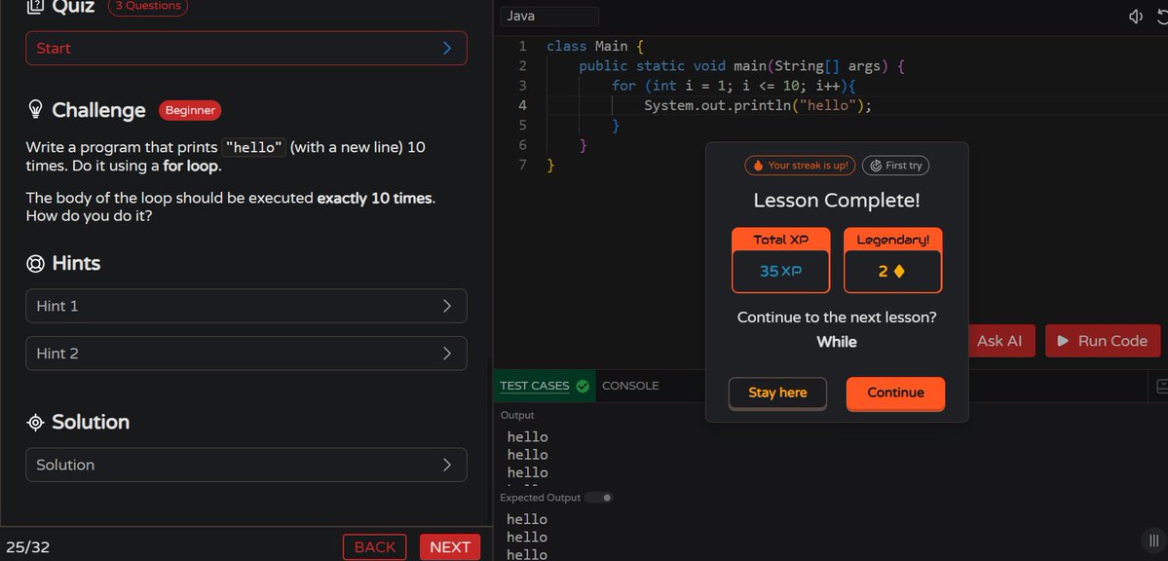Click the 25/32 progress counter
The height and width of the screenshot is (561, 1168).
tap(28, 547)
